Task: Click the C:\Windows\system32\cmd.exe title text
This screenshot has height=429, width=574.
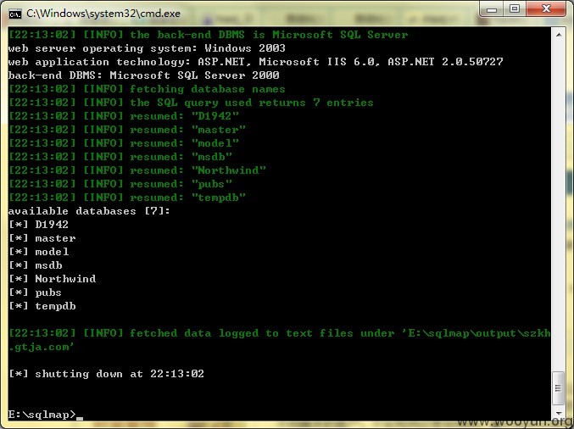Action: point(103,14)
